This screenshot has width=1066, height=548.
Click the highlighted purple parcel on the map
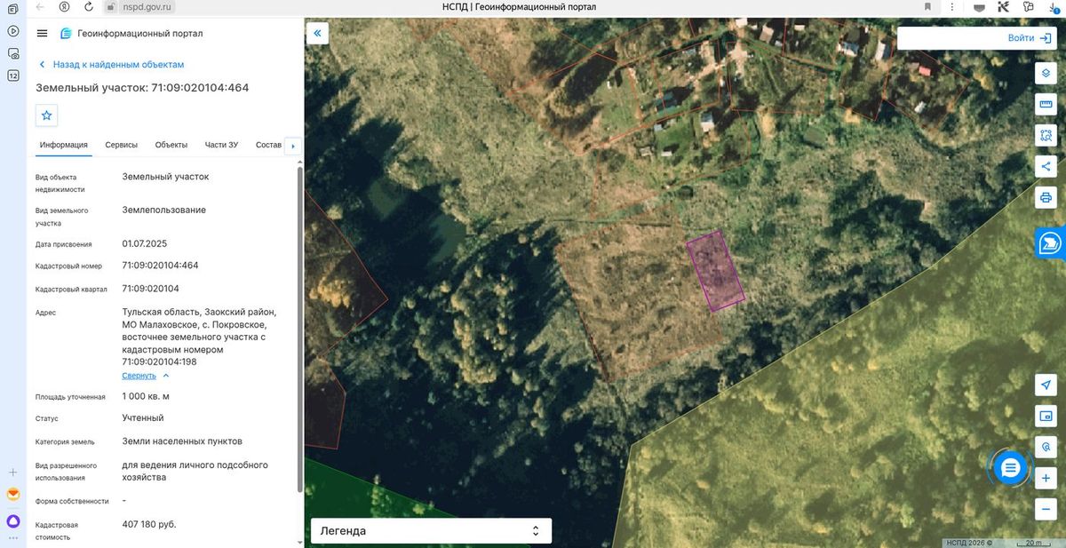(715, 271)
